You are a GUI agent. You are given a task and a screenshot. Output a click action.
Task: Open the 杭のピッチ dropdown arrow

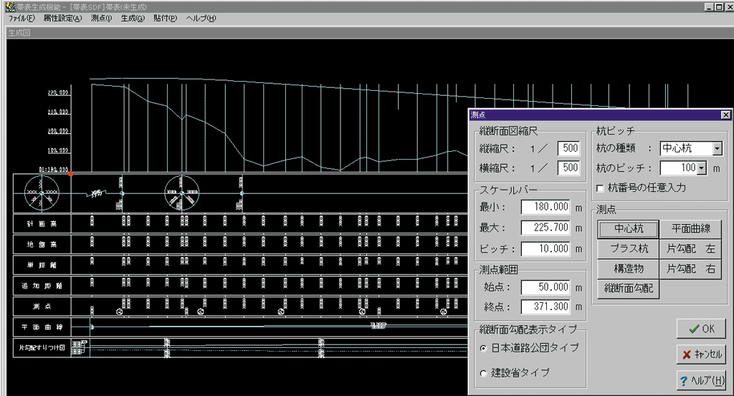[702, 168]
